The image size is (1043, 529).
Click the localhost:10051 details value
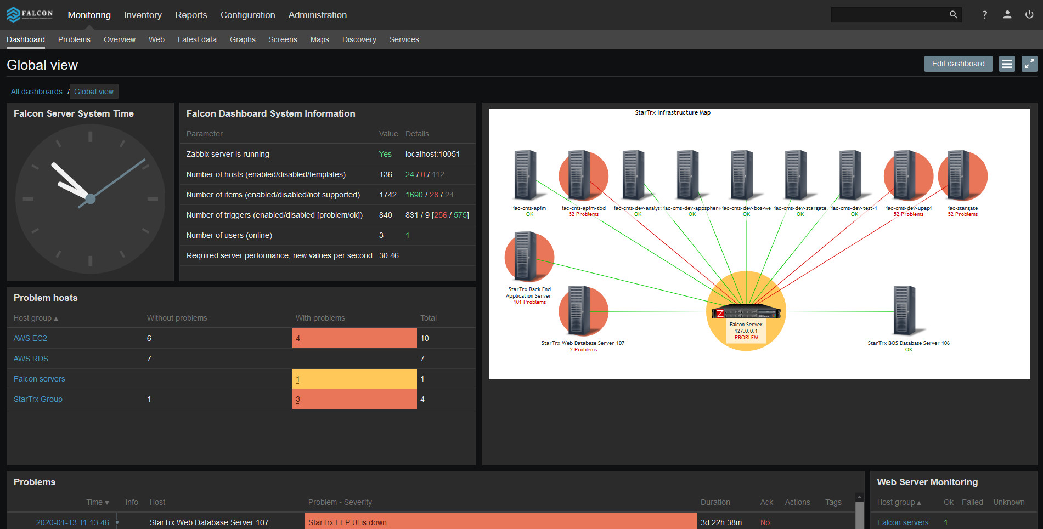click(x=432, y=154)
